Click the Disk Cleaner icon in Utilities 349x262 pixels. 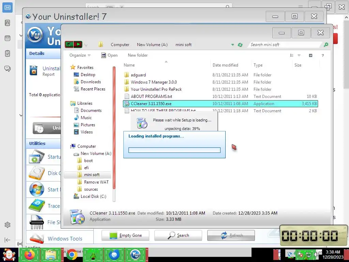(37, 173)
